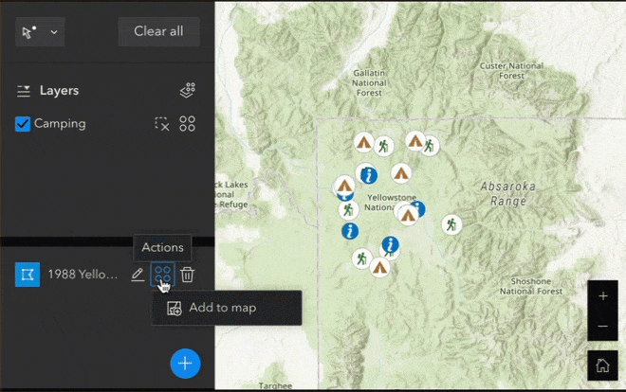Screen dimensions: 626x392
Task: Click the Gallatin National Forest label
Action: 369,83
